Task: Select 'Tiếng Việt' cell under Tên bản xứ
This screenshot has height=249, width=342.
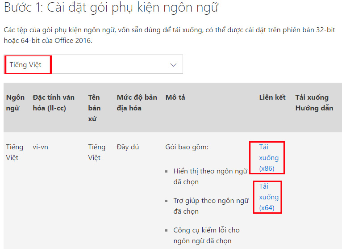Action: pos(96,152)
